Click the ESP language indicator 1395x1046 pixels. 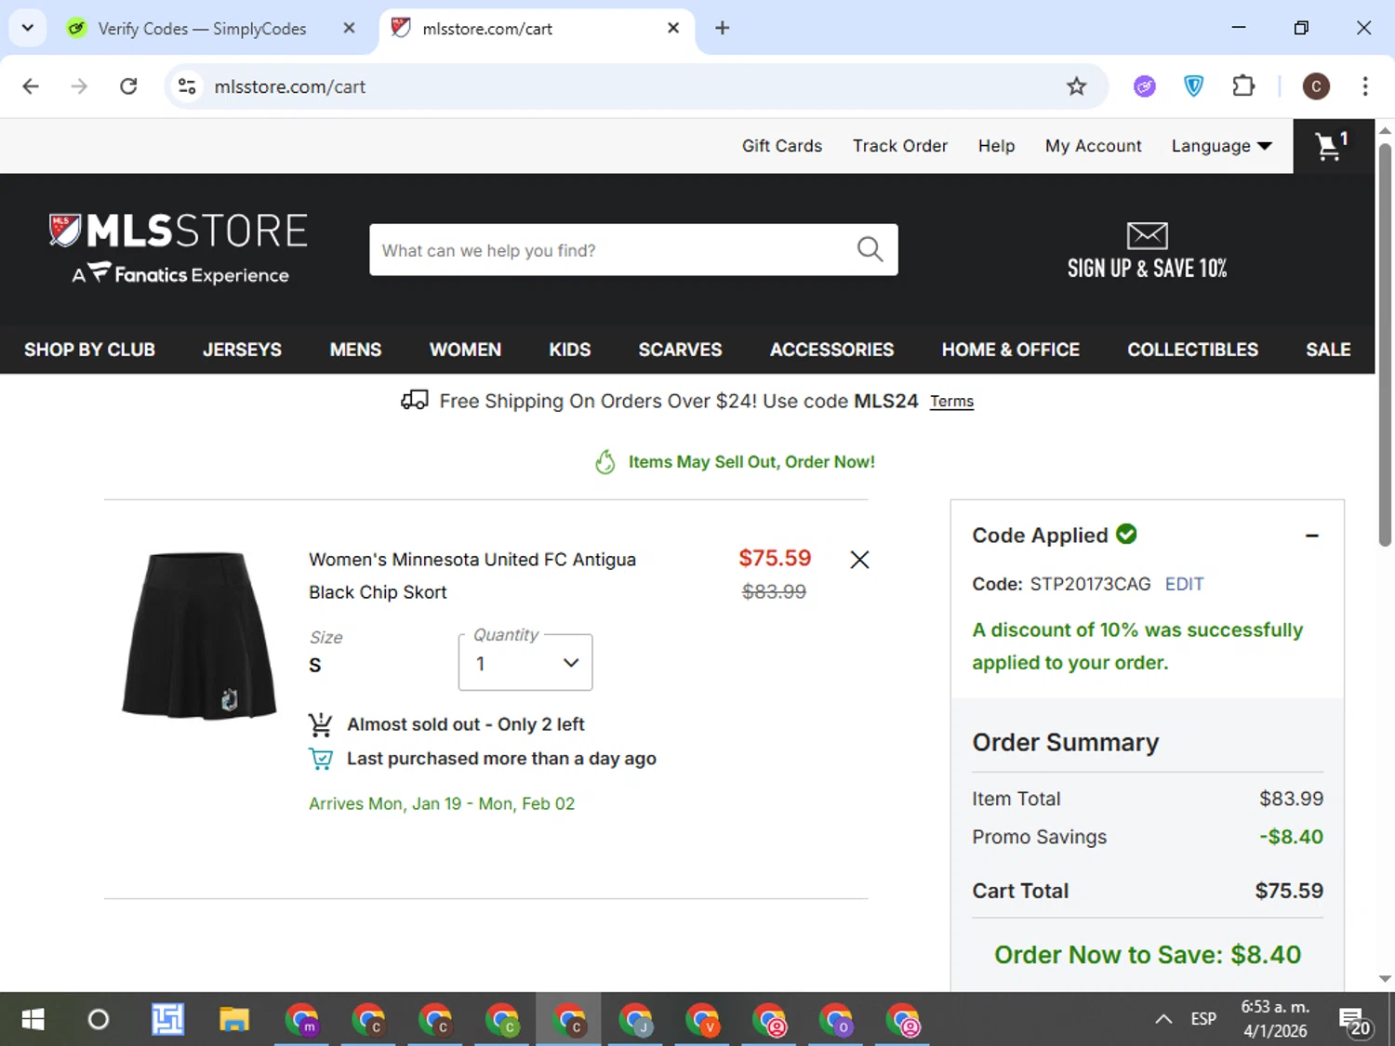pos(1203,1019)
